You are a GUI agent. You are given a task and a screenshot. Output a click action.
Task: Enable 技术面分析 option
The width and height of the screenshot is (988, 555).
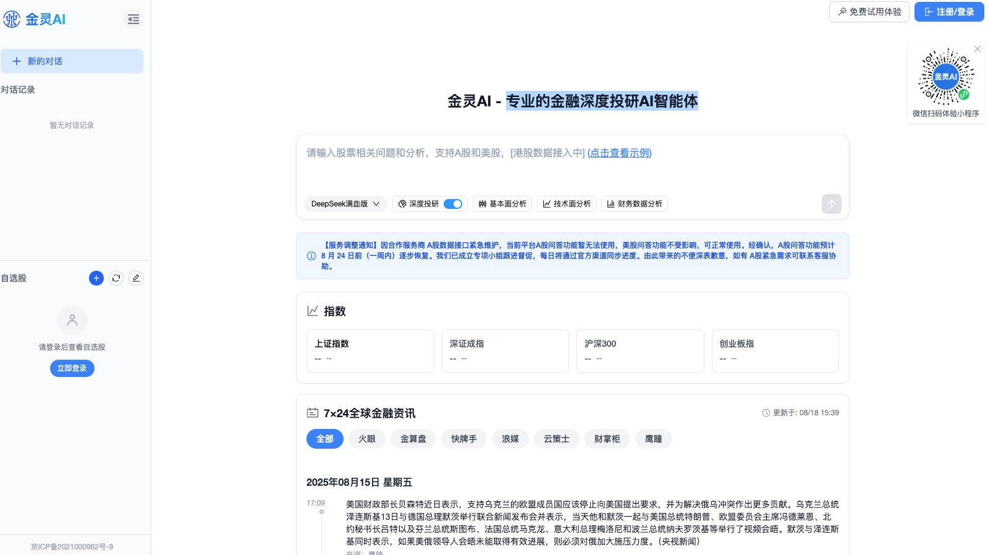pos(567,204)
